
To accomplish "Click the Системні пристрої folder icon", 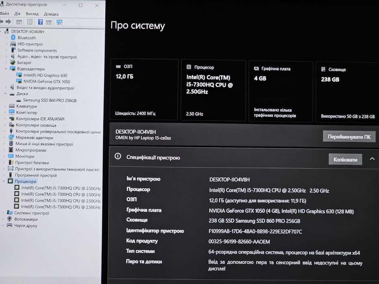I will (x=10, y=213).
